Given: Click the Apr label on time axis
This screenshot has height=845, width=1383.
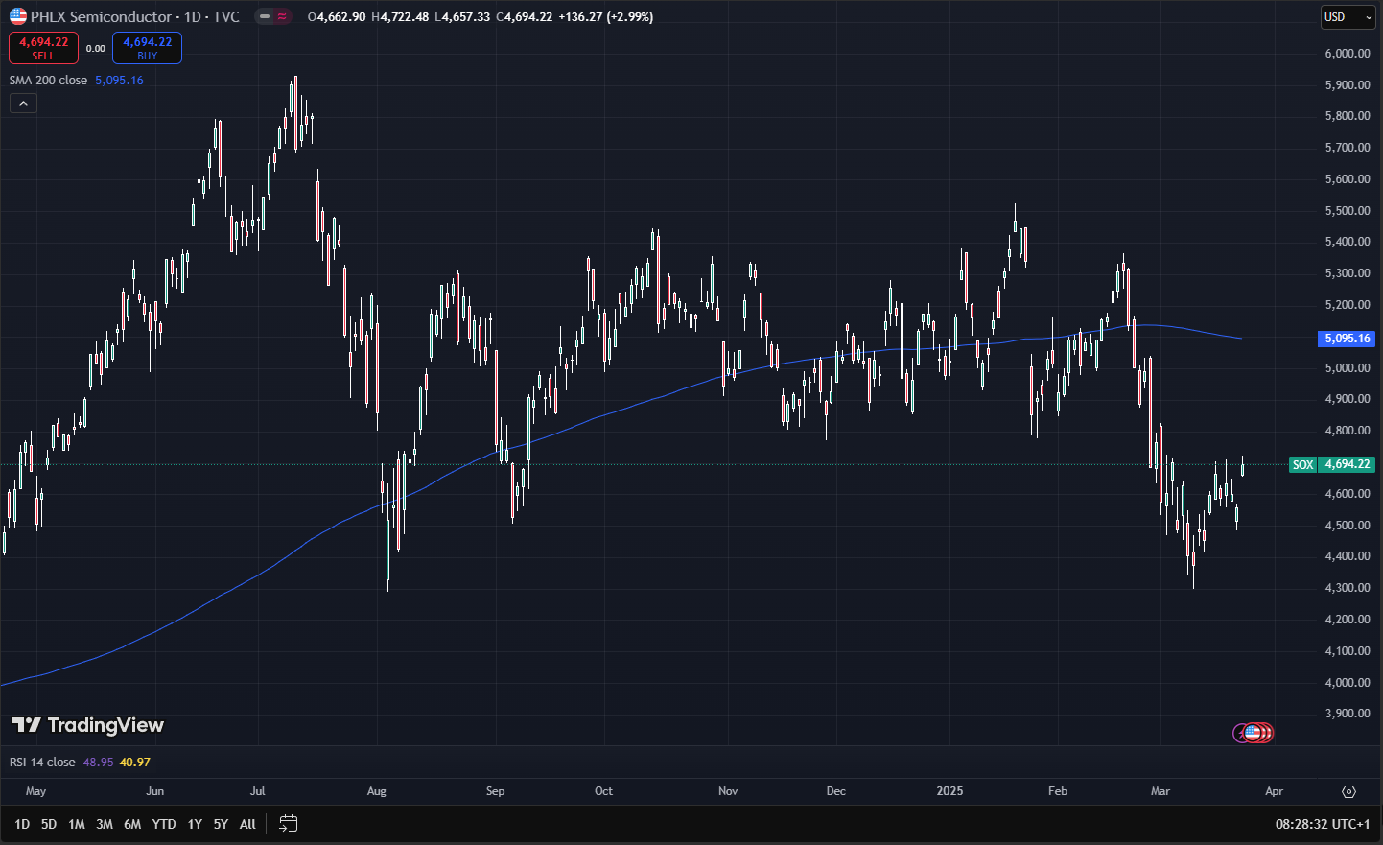Looking at the screenshot, I should [x=1274, y=791].
